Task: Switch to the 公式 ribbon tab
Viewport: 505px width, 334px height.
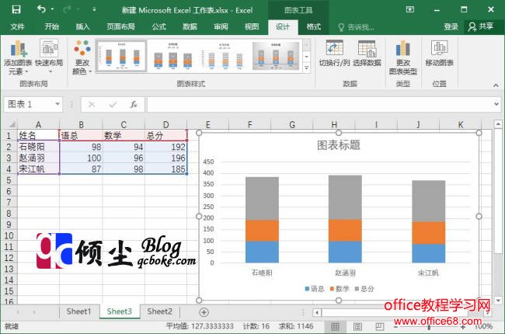Action: (158, 26)
